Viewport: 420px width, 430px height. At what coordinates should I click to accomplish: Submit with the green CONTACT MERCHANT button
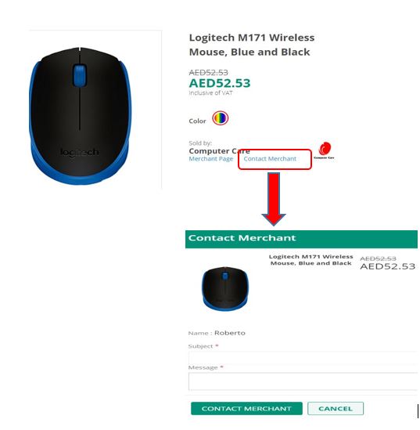246,409
